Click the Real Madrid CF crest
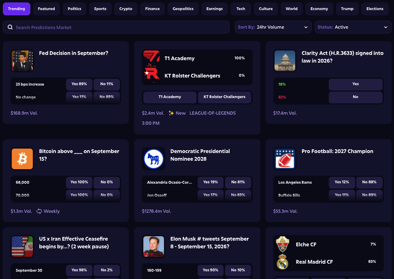The width and height of the screenshot is (394, 279). click(x=282, y=262)
